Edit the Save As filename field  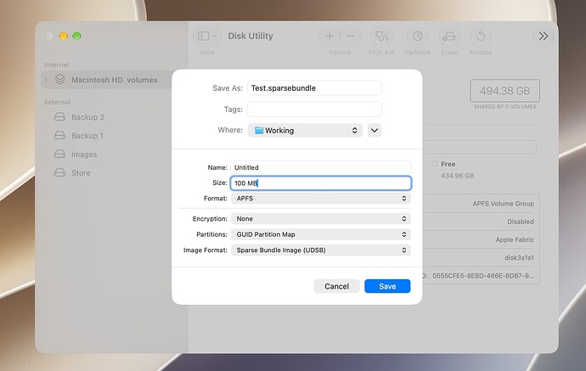click(314, 88)
